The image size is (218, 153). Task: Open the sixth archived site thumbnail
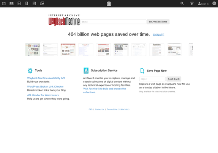121,50
